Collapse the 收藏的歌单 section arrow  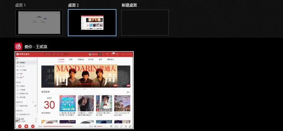36,111
